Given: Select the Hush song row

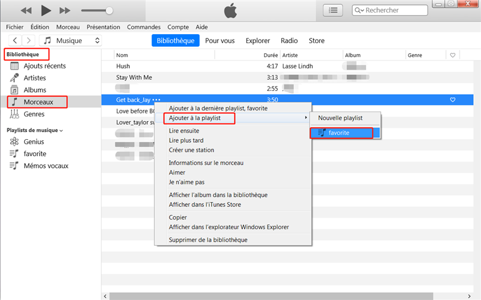Looking at the screenshot, I should (x=287, y=66).
